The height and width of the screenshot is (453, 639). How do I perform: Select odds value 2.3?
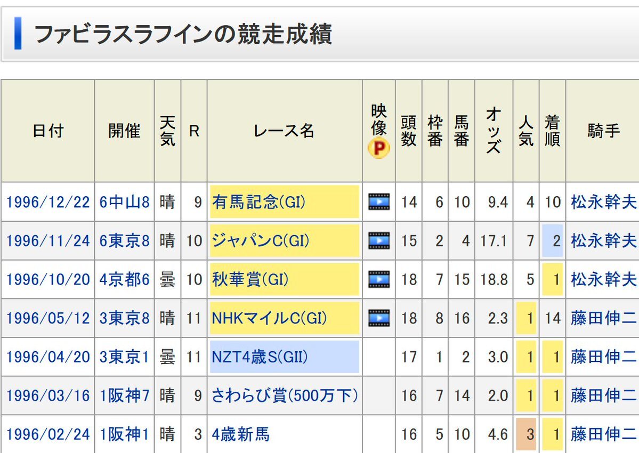pyautogui.click(x=498, y=318)
